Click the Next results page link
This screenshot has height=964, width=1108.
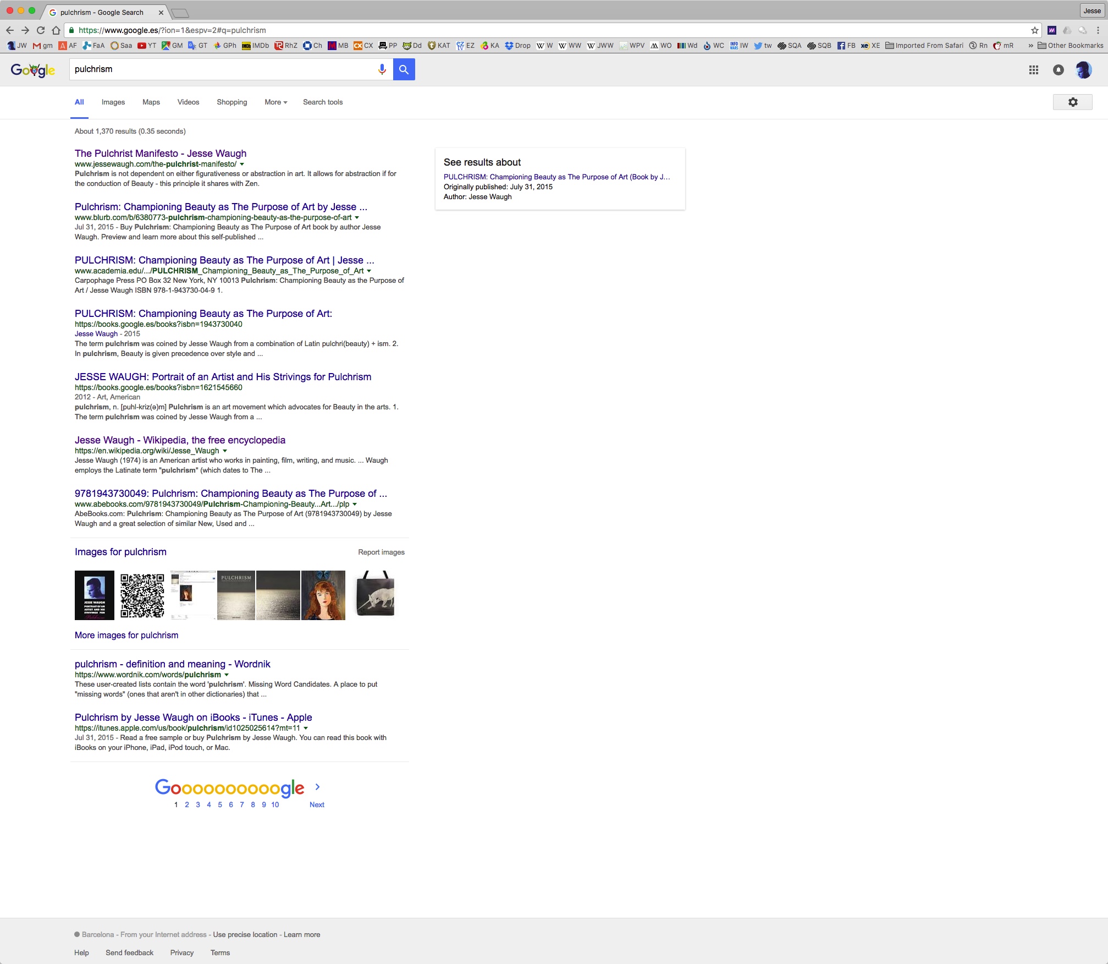(x=317, y=805)
